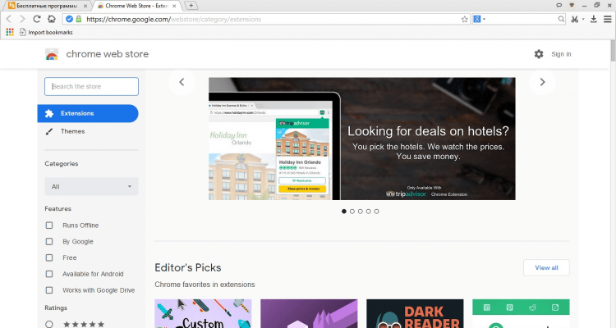
Task: Open Chrome Web Store settings gear
Action: pos(539,54)
